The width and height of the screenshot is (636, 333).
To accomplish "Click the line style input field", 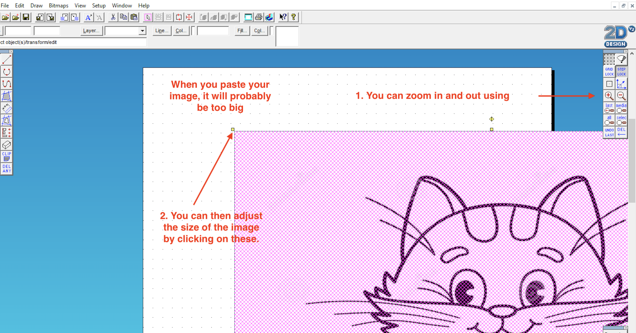I will click(x=213, y=31).
